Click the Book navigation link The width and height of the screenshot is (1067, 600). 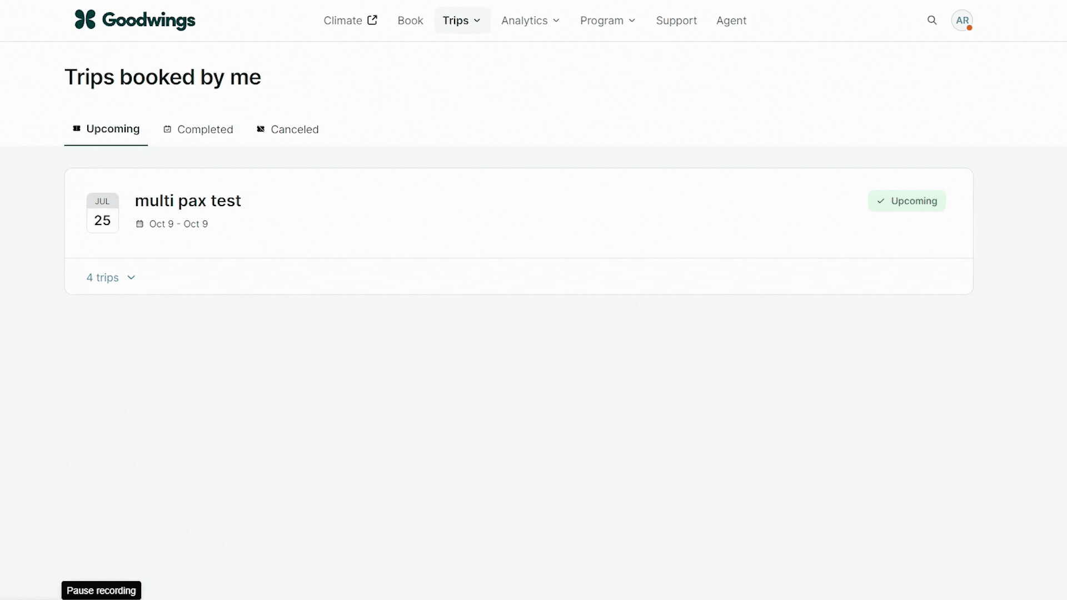click(410, 20)
